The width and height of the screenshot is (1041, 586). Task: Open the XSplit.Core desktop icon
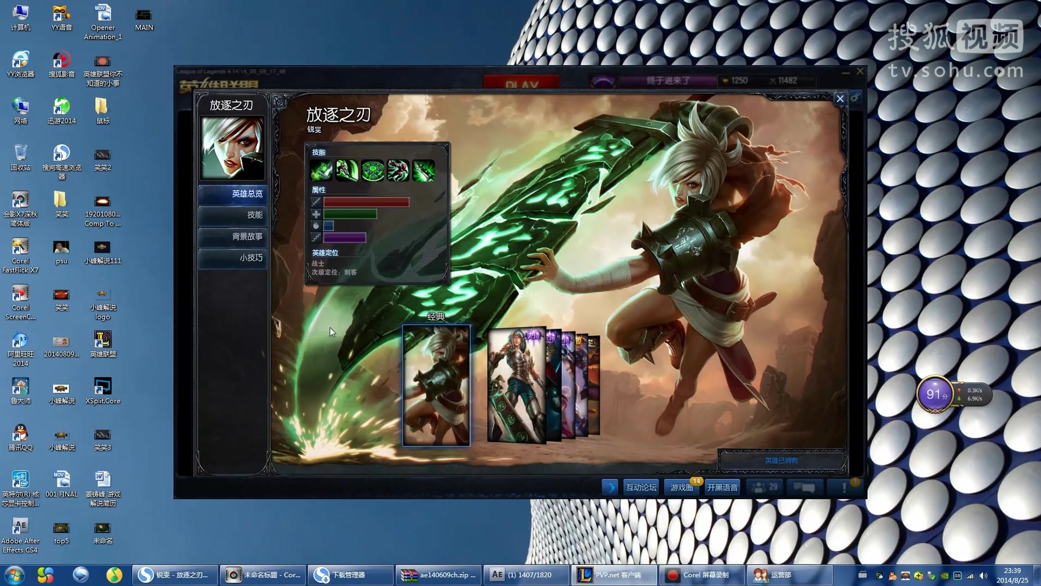(103, 391)
